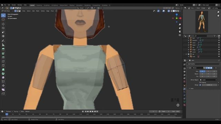Open the File menu
Viewport: 221px width, 124px height.
click(x=5, y=5)
